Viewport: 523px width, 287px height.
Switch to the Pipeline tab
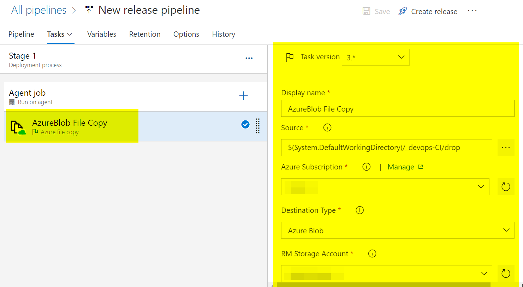tap(21, 34)
